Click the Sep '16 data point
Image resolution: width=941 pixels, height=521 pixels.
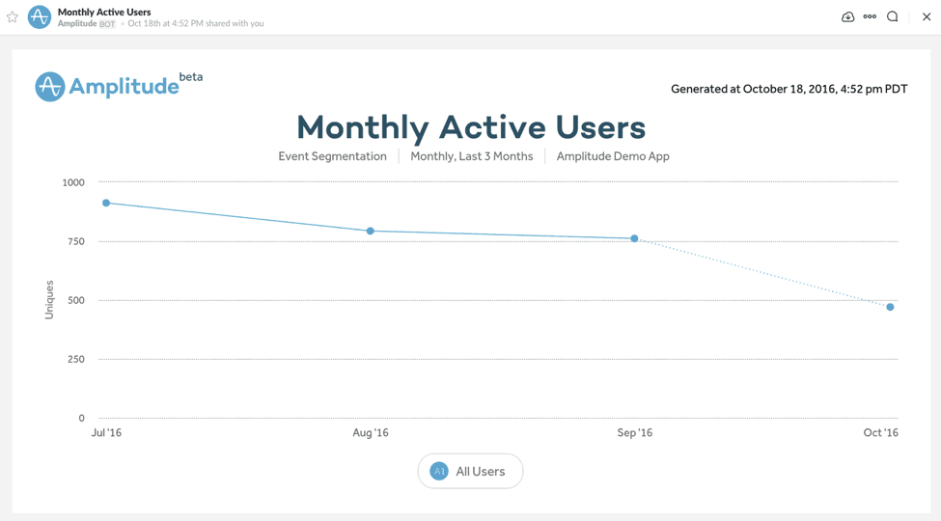634,238
